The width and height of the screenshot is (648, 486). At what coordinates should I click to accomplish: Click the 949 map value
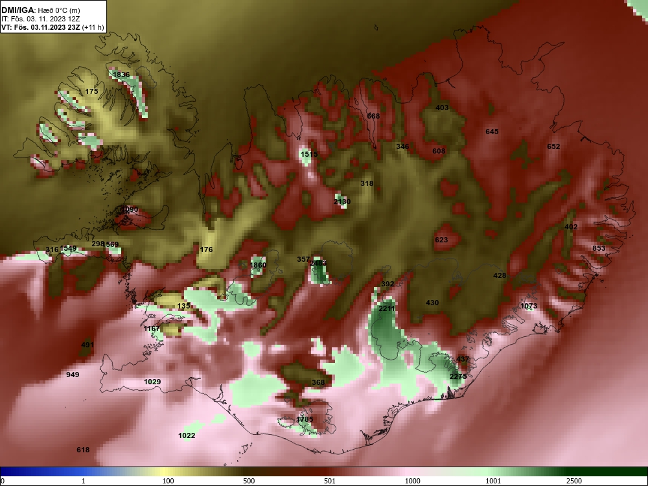pos(73,375)
